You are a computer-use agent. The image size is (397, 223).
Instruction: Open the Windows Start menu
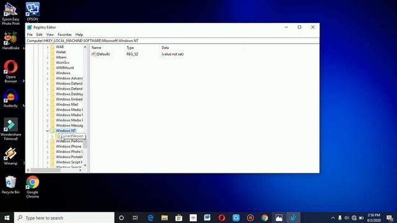tap(7, 217)
